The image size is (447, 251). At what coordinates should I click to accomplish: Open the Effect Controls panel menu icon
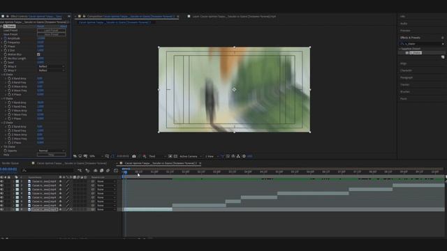coord(68,17)
